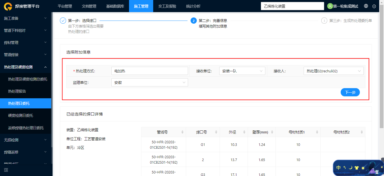Expand 焊缝返修 sidebar menu
This screenshot has height=176, width=384.
[26, 152]
